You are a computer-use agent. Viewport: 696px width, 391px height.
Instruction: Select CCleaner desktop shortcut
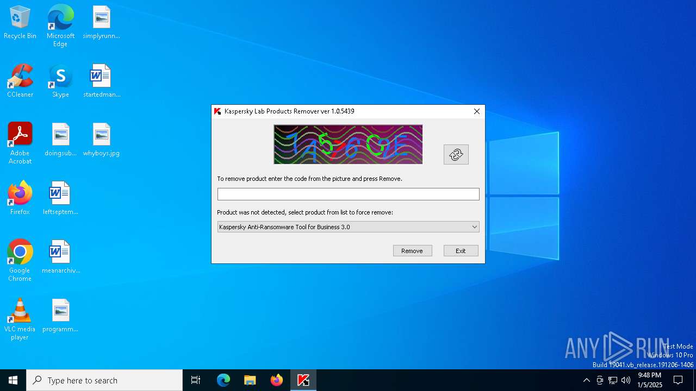(x=20, y=81)
